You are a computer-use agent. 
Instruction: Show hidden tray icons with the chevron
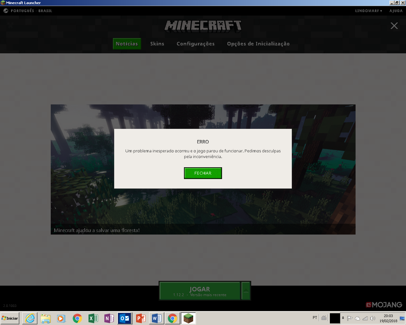(x=343, y=318)
